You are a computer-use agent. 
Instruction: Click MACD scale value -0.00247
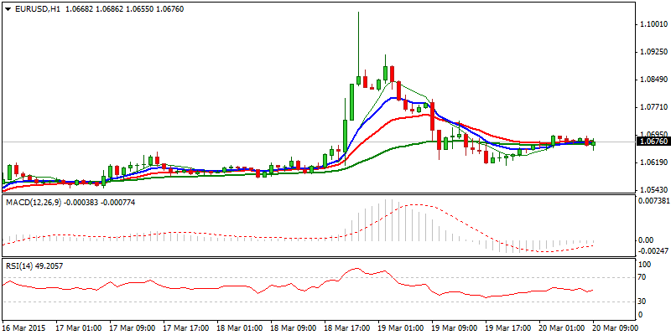pyautogui.click(x=653, y=250)
